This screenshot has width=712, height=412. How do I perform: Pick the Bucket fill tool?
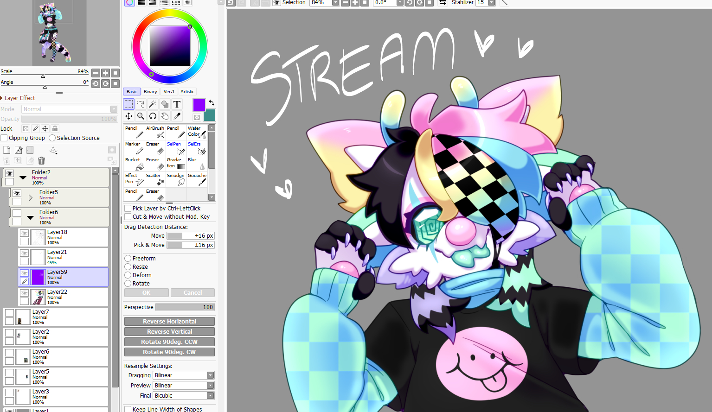[x=134, y=164]
